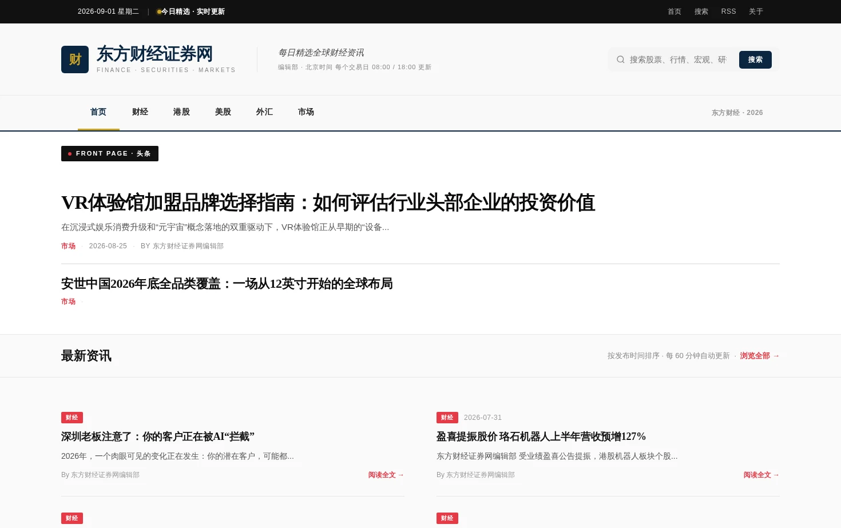Click the 东方财经 · 2026 label in nav

737,113
